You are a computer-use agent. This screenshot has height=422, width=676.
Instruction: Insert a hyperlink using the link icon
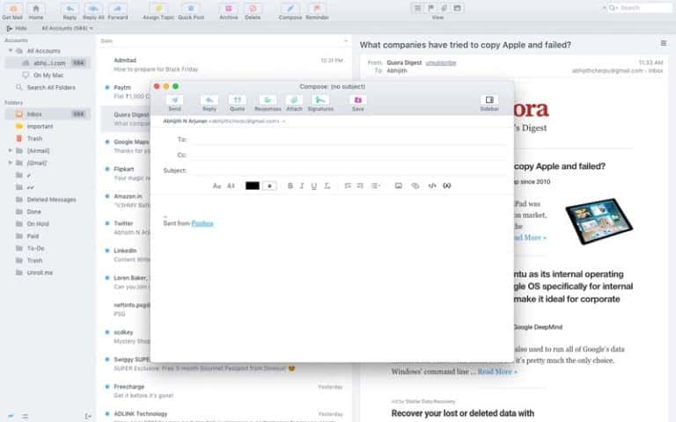(x=415, y=186)
